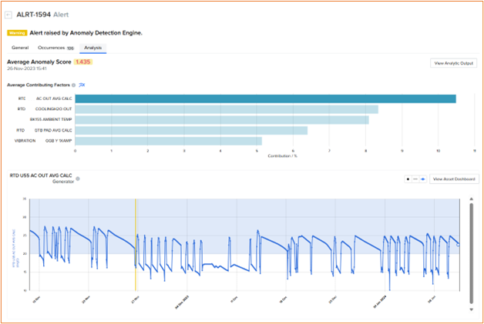Screen dimensions: 484x324
Task: Click the blue icon right of Average Contributing Factors info
Action: [82, 85]
